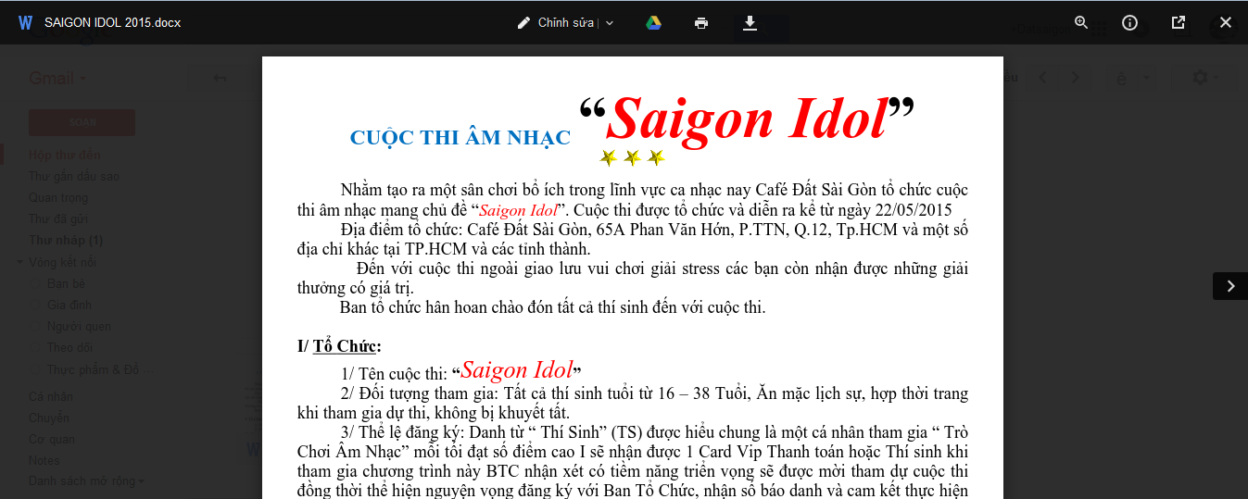This screenshot has height=499, width=1248.
Task: Go to next attachment with right arrow
Action: tap(1230, 286)
